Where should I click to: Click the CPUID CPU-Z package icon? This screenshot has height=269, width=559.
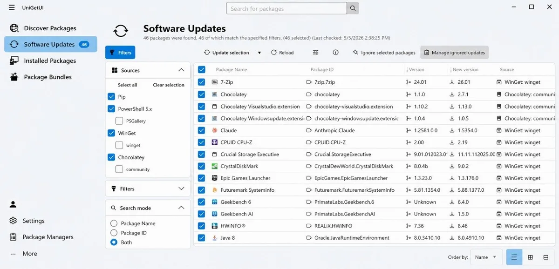[x=215, y=142]
